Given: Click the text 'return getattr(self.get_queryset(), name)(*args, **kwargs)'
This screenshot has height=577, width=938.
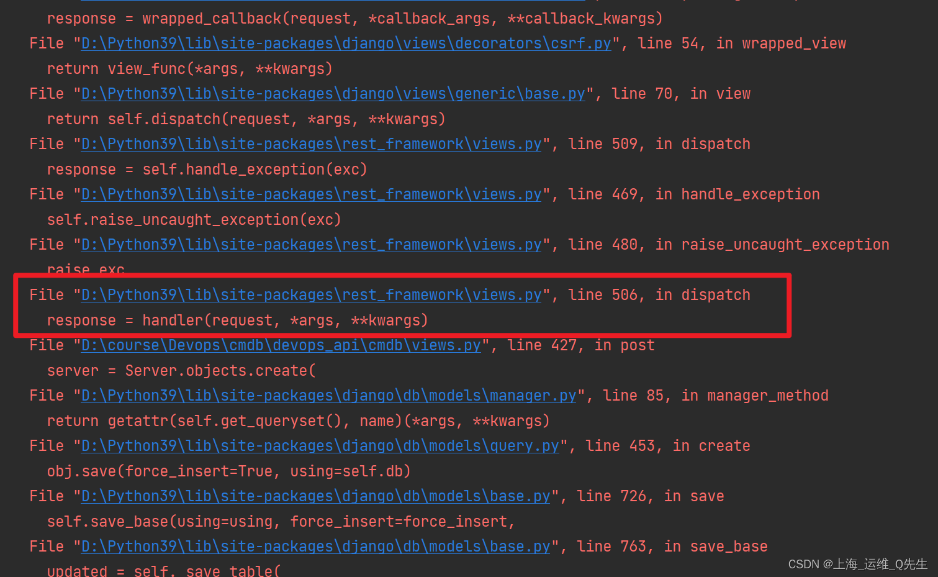Looking at the screenshot, I should coord(299,421).
